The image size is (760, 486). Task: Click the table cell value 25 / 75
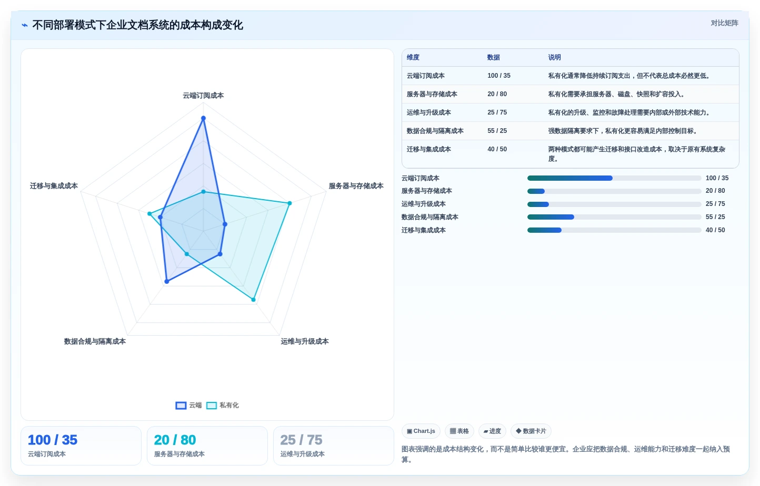pos(497,112)
